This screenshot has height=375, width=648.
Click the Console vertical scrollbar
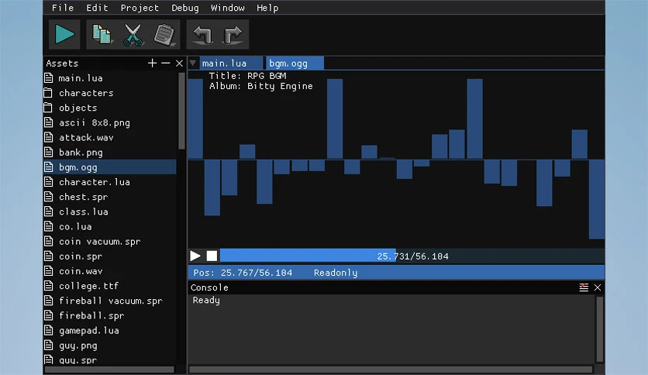[599, 329]
